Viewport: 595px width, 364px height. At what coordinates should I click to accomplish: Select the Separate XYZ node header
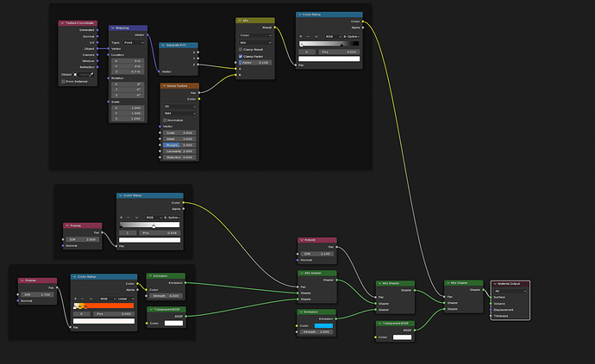point(178,45)
